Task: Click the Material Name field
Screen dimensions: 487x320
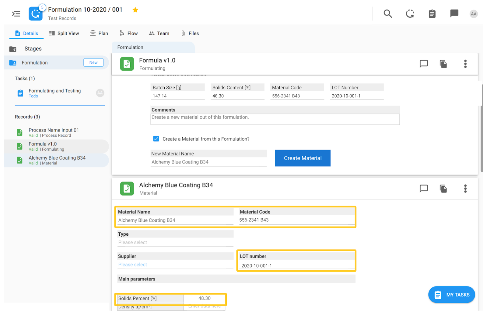Action: tap(176, 220)
